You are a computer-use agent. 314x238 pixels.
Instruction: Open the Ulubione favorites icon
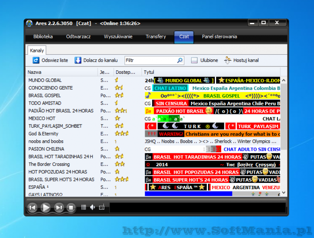[x=194, y=60]
